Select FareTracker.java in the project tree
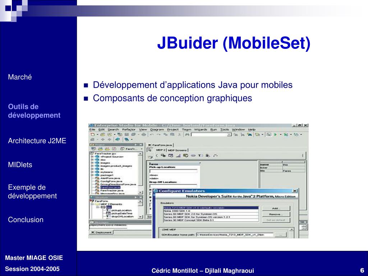The image size is (368, 276). [x=111, y=190]
